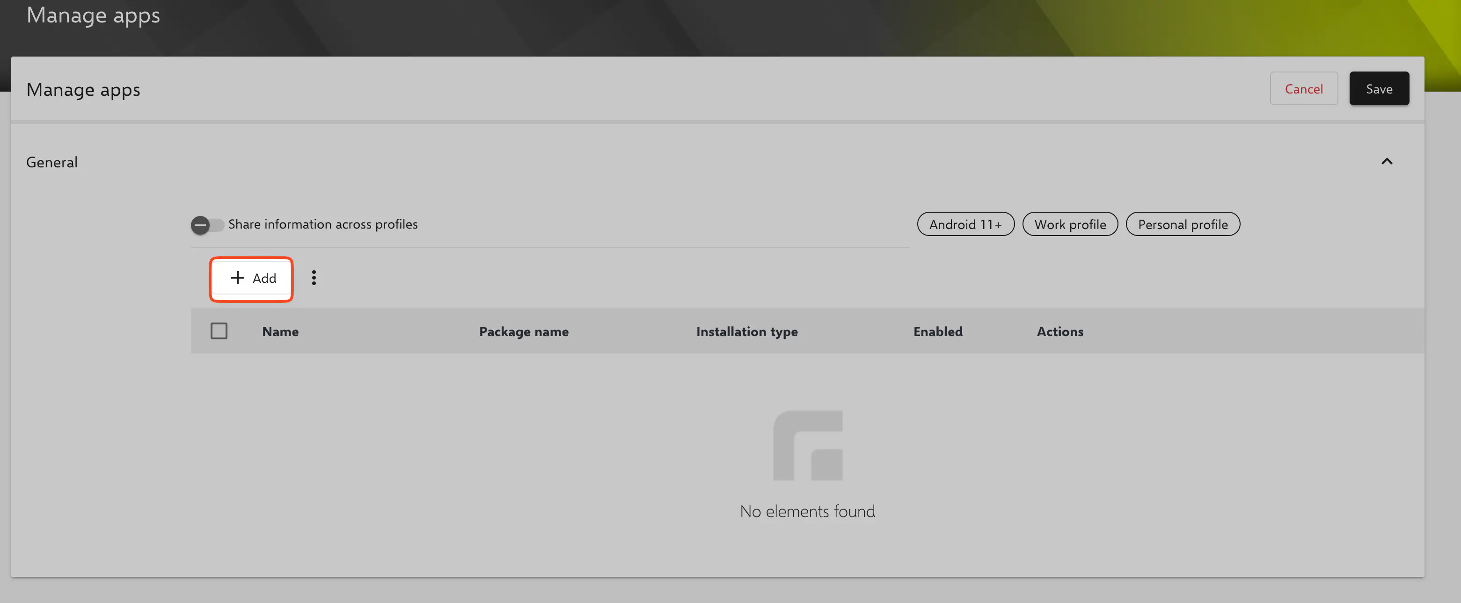
Task: Check the select-all checkbox in table header
Action: (219, 331)
